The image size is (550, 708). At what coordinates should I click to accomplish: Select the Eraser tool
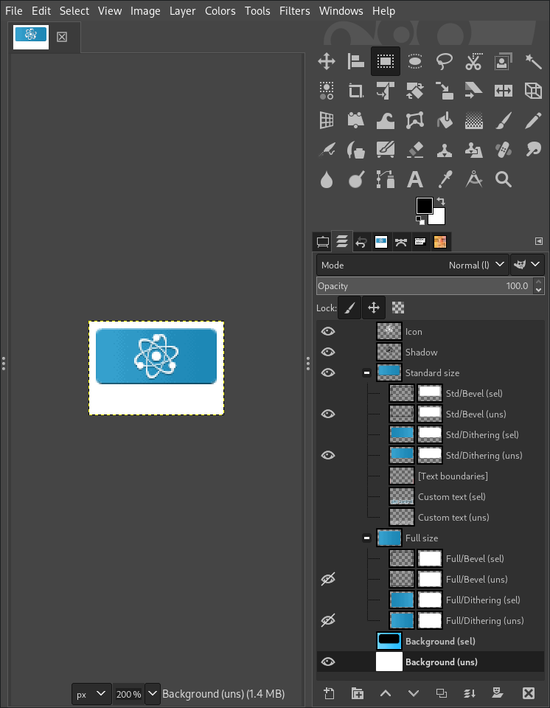(415, 150)
